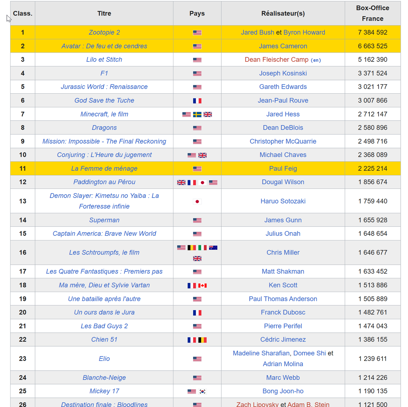Click the US flag in La Femme de ménage row
Viewport: 408px width, 407px height.
[x=197, y=169]
